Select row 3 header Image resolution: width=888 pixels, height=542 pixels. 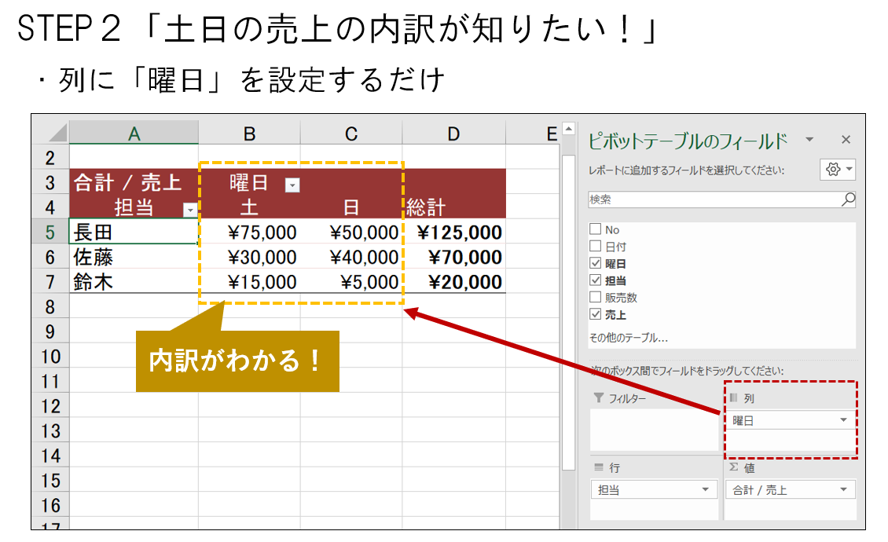50,182
